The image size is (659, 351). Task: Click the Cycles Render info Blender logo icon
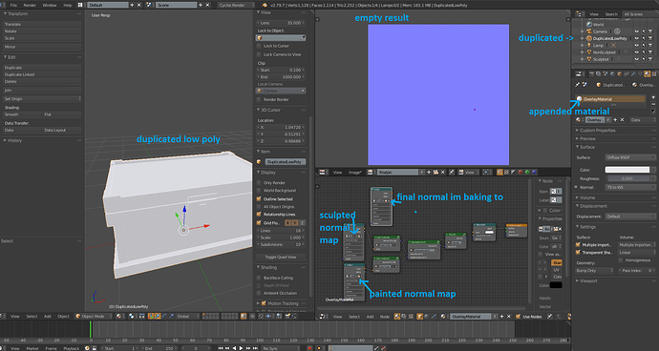click(x=264, y=5)
